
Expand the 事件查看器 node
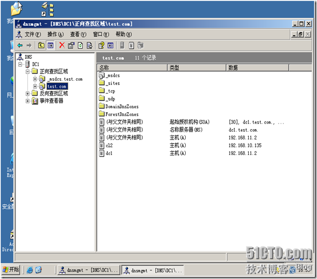click(x=28, y=101)
